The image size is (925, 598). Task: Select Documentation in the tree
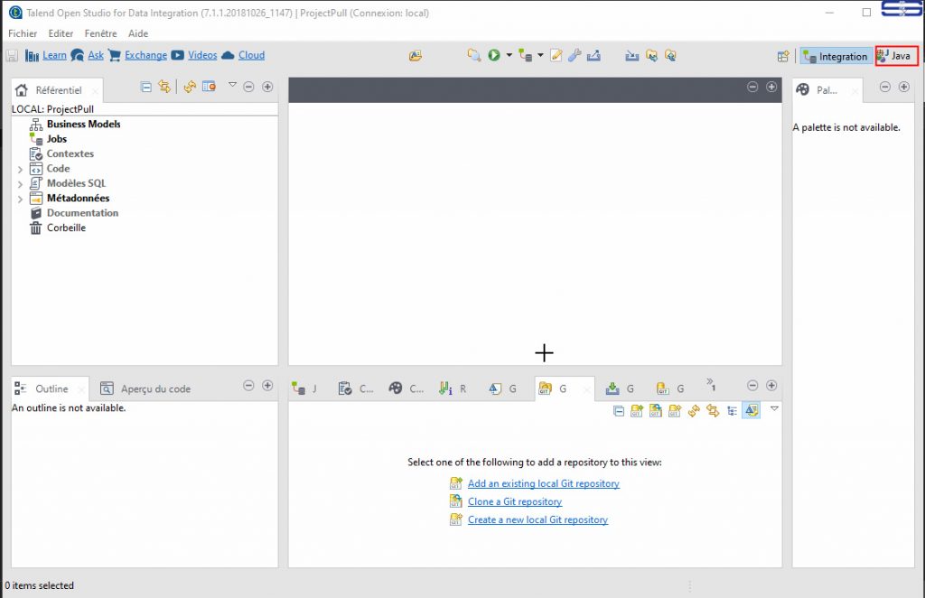pos(82,213)
